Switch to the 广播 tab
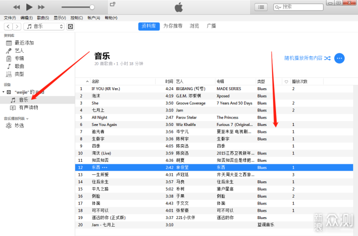 coord(211,26)
